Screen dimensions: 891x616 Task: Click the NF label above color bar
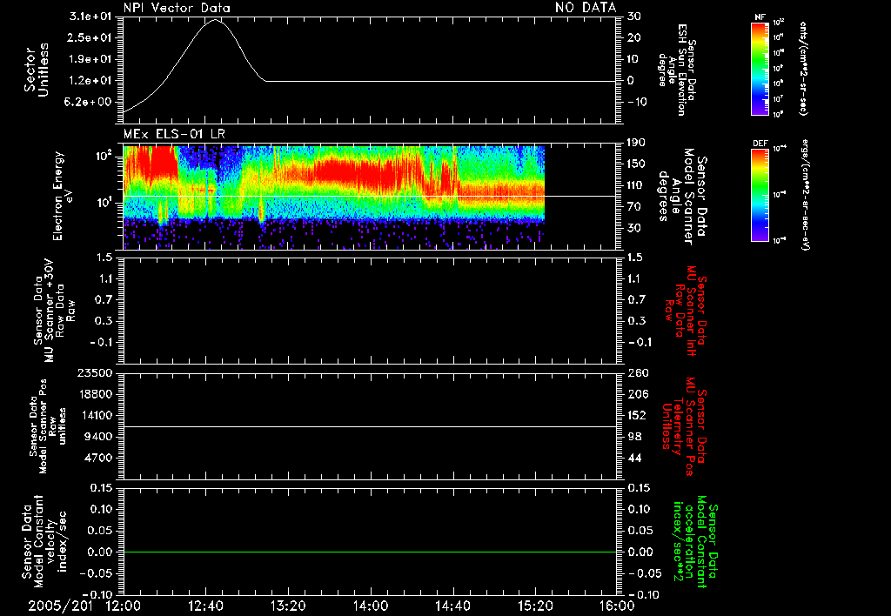click(760, 17)
